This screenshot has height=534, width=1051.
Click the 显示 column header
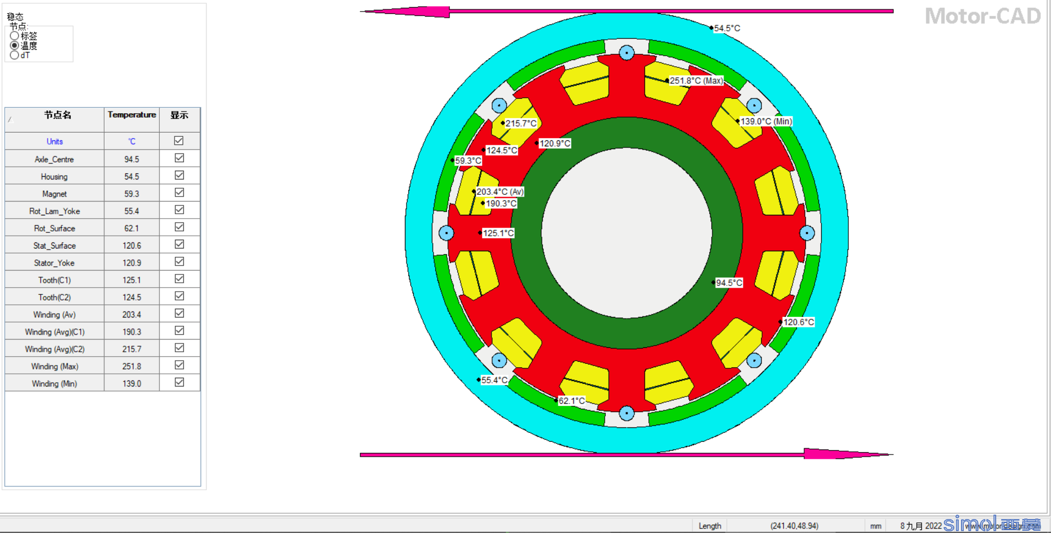(x=179, y=120)
